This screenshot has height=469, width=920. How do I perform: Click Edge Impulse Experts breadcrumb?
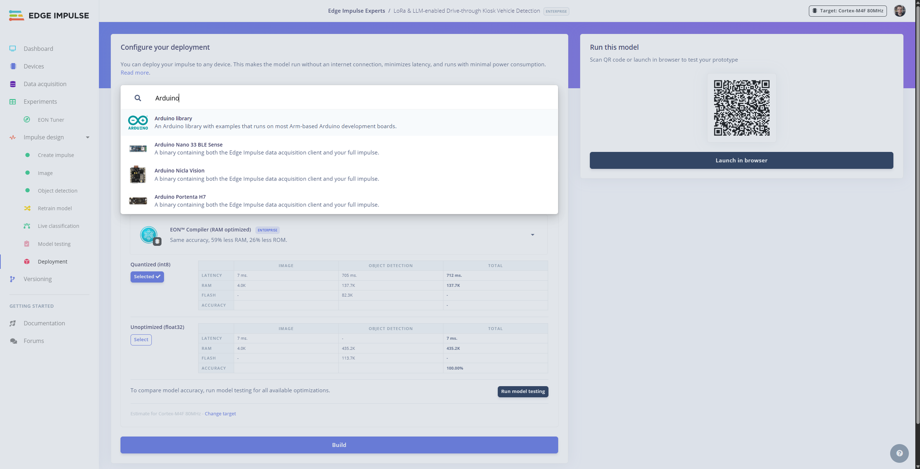click(356, 11)
